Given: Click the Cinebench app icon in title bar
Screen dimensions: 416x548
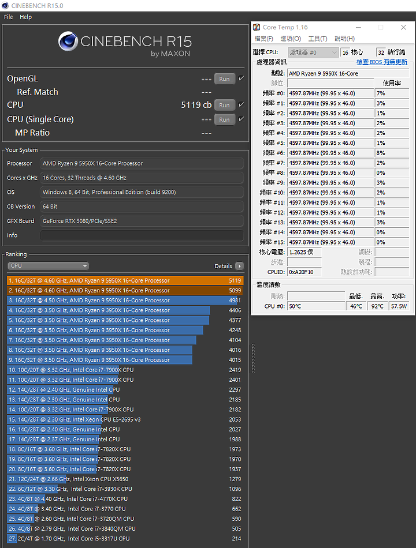Looking at the screenshot, I should tap(5, 6).
